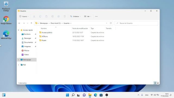Image resolution: width=174 pixels, height=98 pixels.
Task: Click the Share icon in toolbar
Action: pos(58,16)
